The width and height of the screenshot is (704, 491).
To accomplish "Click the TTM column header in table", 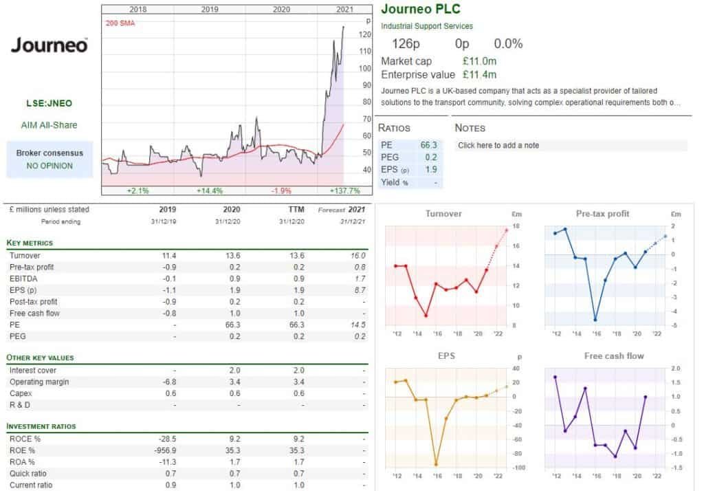I will pos(296,209).
